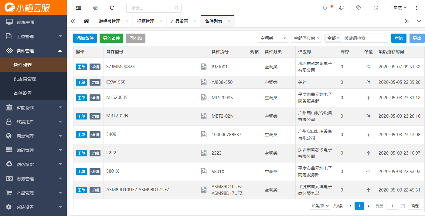Open the 全部供应商 supplier dropdown
This screenshot has width=425, height=216.
pyautogui.click(x=306, y=38)
